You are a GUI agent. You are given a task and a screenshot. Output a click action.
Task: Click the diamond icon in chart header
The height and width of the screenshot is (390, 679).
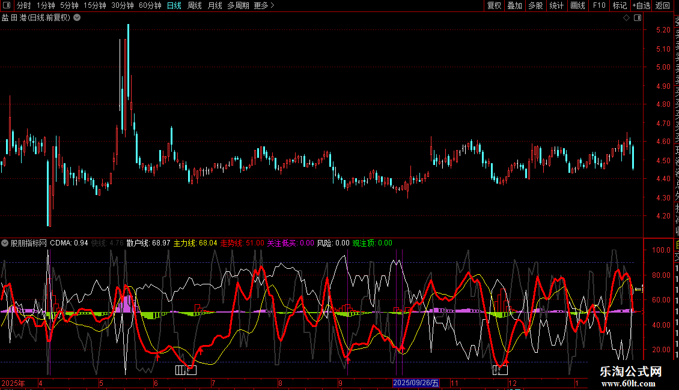[626, 18]
